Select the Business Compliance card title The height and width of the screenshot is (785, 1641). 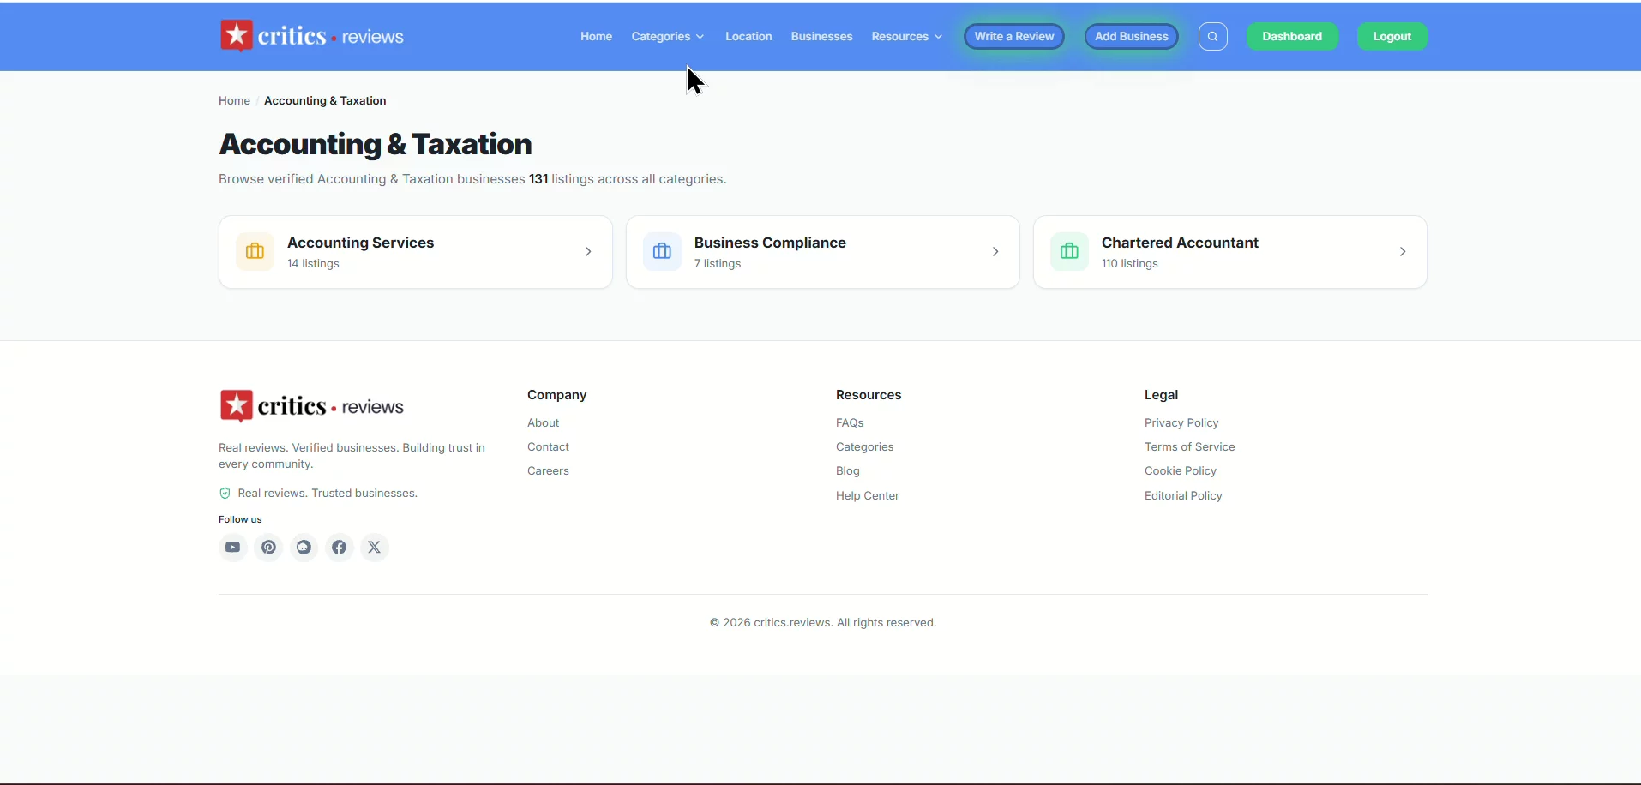[771, 243]
